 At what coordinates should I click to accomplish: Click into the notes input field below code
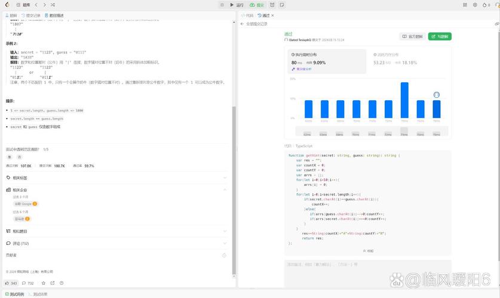click(367, 274)
